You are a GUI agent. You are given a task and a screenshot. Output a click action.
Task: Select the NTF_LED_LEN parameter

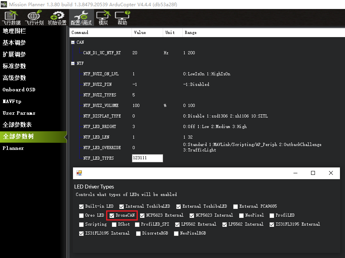tap(96, 137)
